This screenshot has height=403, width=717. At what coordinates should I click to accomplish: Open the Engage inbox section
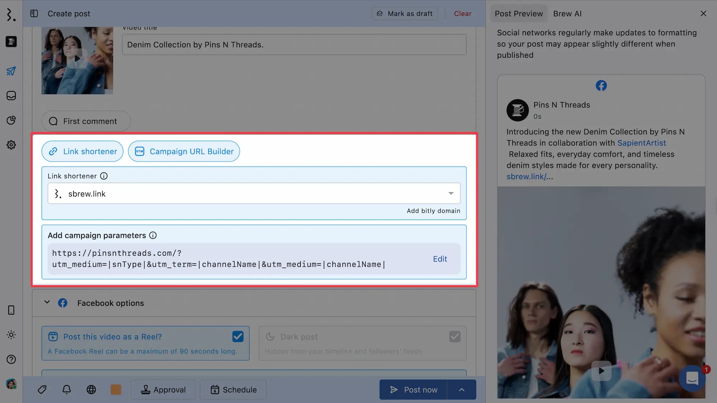[x=11, y=96]
